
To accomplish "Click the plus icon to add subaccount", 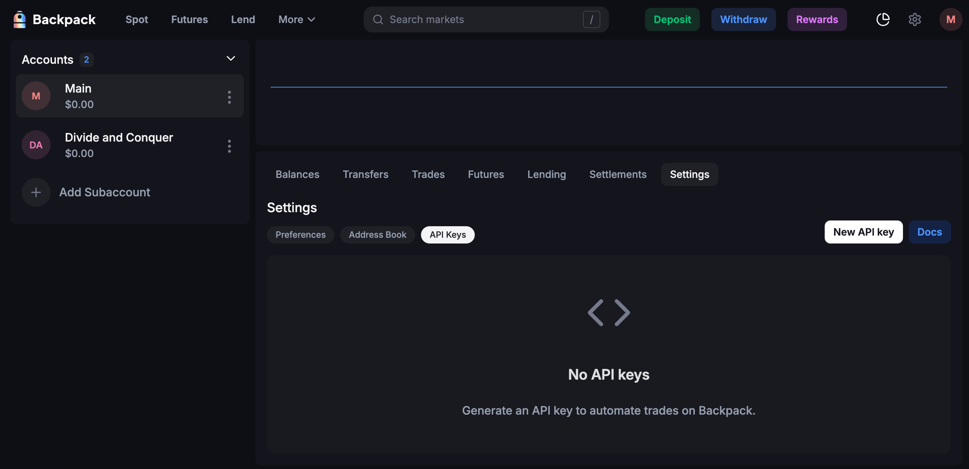I will (x=36, y=192).
